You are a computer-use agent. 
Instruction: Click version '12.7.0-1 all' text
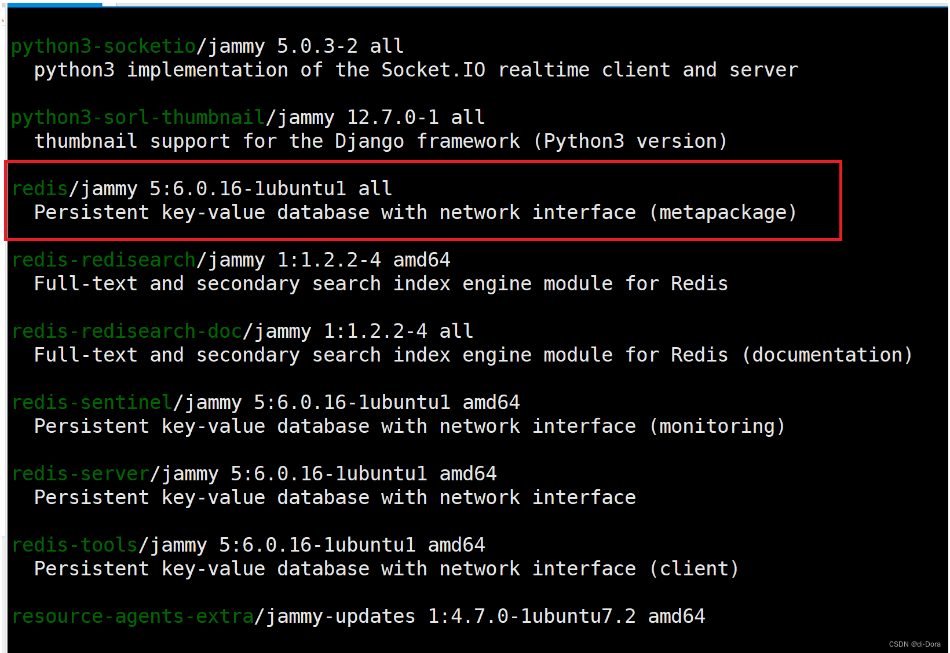point(416,118)
